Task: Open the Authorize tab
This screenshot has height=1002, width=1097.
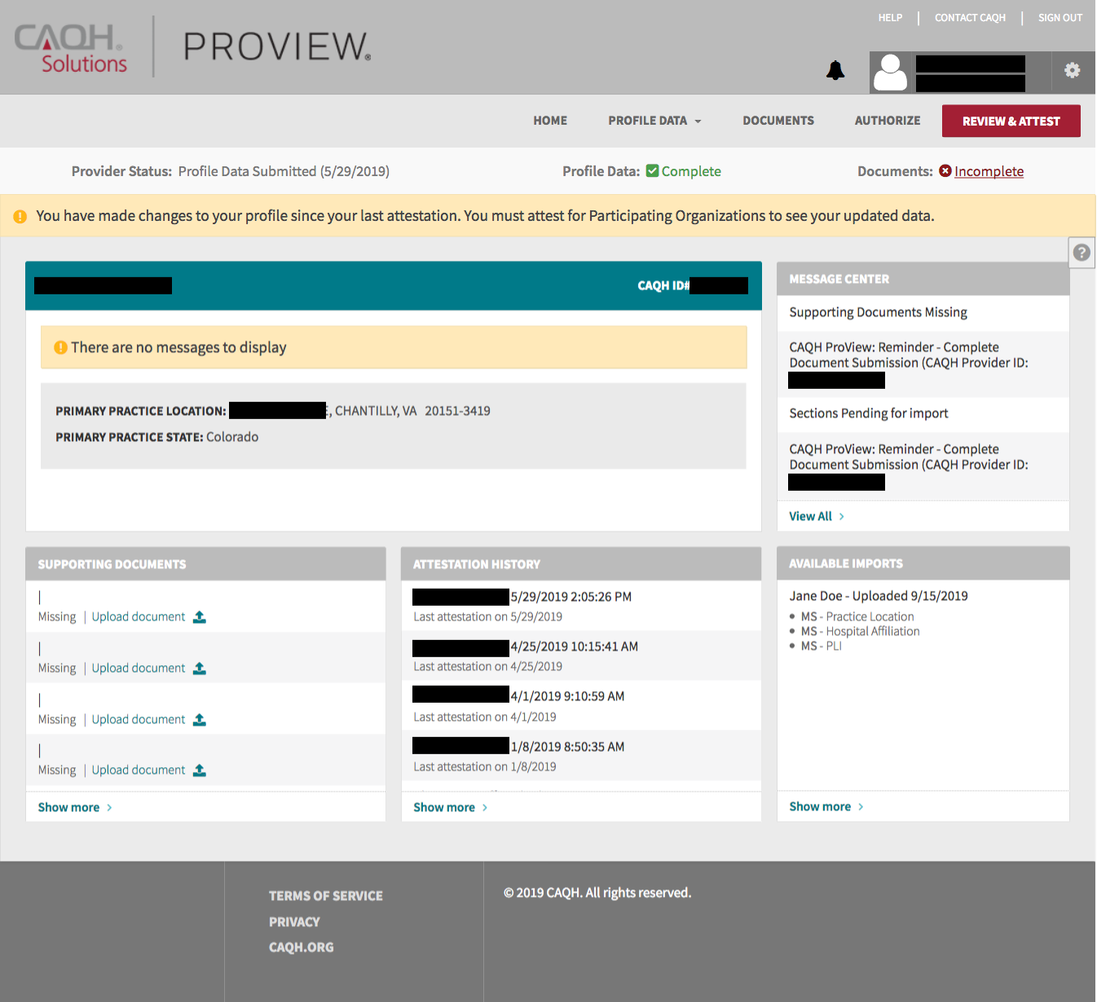Action: coord(888,121)
